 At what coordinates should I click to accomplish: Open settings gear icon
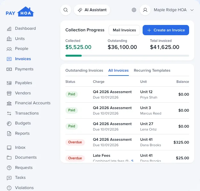pos(134,10)
